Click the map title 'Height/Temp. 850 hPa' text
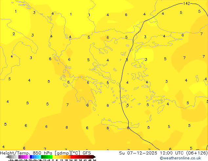 click(x=26, y=153)
